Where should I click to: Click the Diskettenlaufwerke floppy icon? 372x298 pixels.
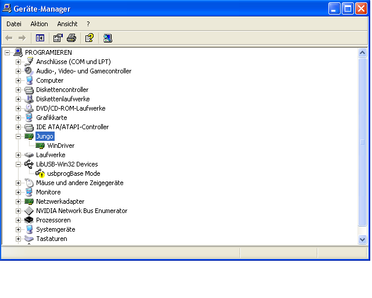click(29, 99)
